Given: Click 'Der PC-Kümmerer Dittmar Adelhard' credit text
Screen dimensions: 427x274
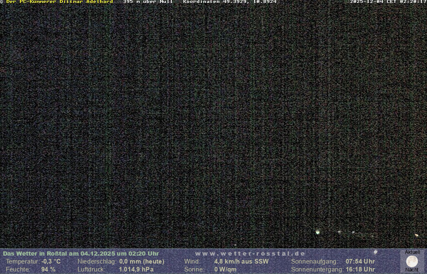Looking at the screenshot, I should pos(59,2).
